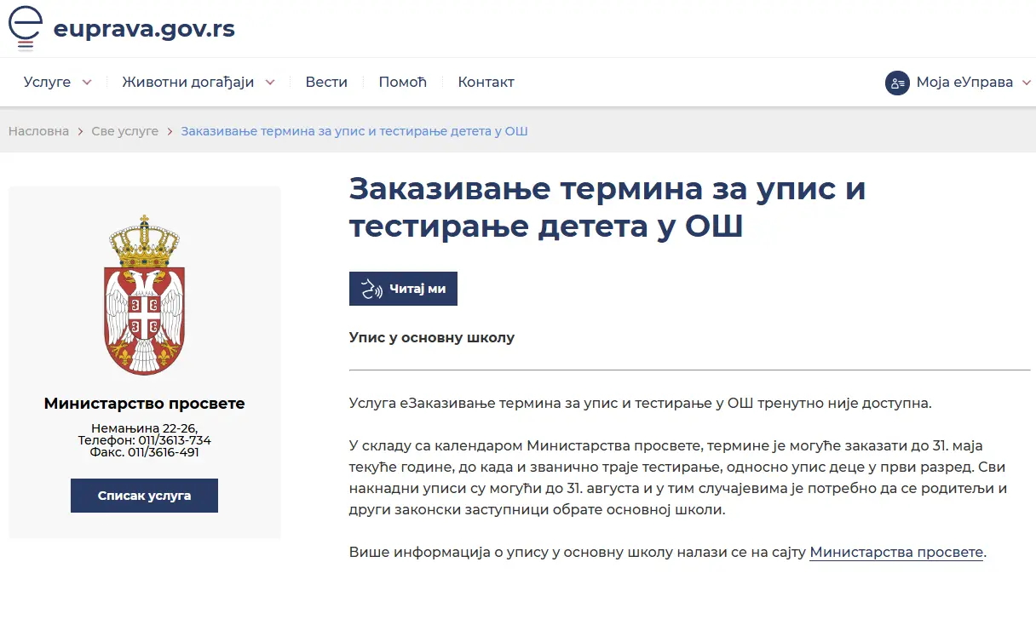Image resolution: width=1036 pixels, height=631 pixels.
Task: Expand the Животни догађаји dropdown chevron
Action: 270,83
